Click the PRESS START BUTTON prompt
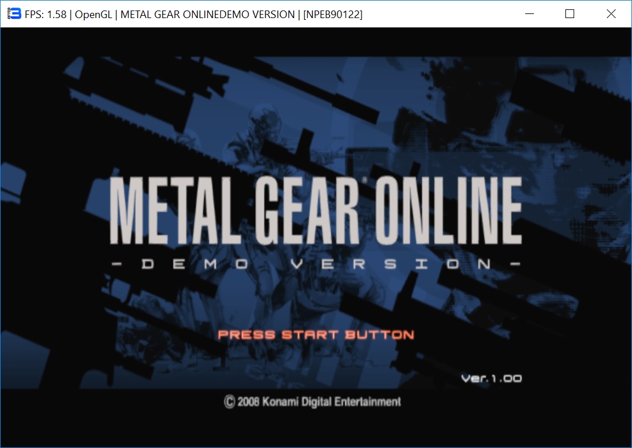Image resolution: width=632 pixels, height=448 pixels. click(x=316, y=335)
